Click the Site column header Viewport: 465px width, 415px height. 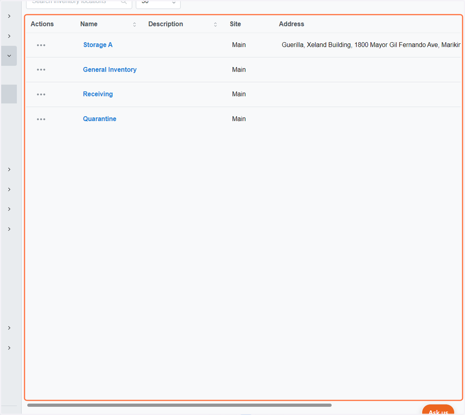pos(235,24)
